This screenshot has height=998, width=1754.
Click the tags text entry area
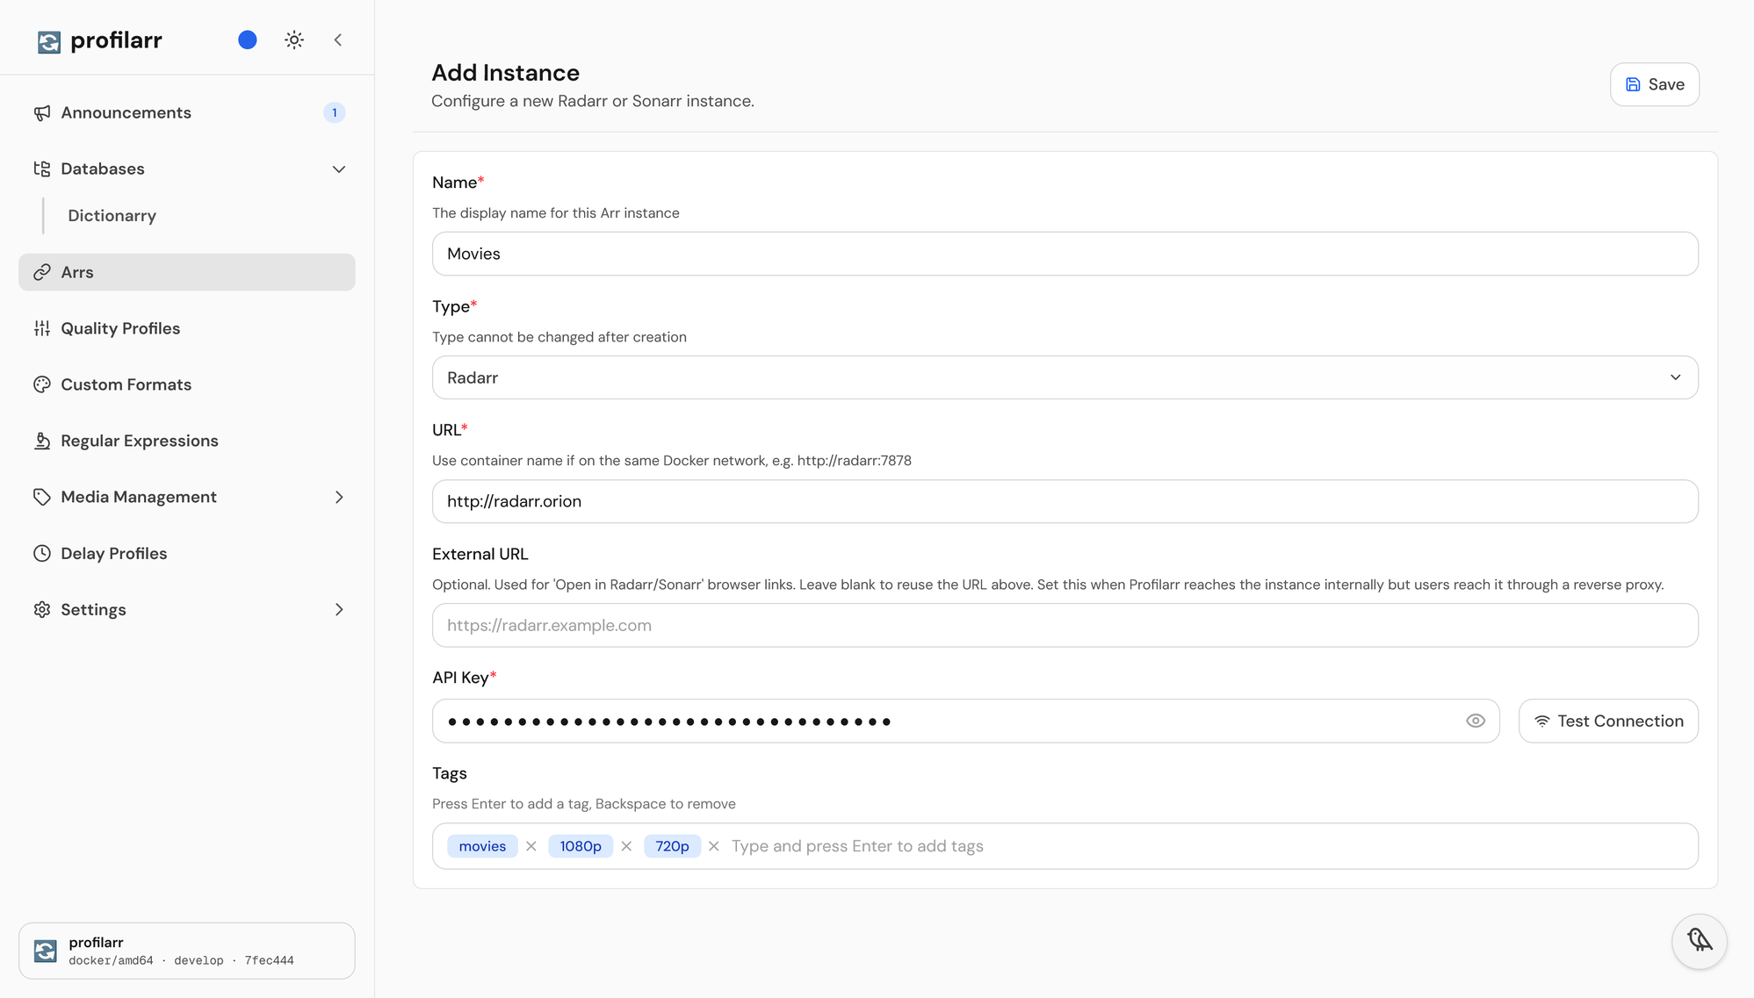coord(1208,846)
